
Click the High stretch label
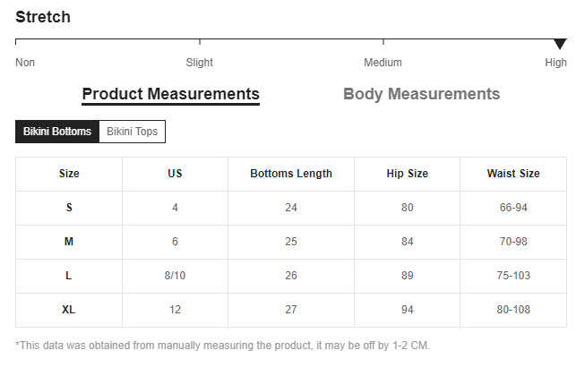click(555, 63)
